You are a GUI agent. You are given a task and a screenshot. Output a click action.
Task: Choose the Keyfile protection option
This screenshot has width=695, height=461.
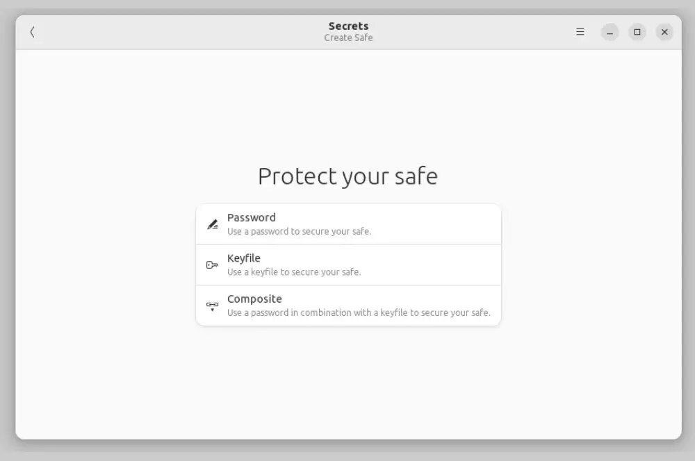click(348, 265)
